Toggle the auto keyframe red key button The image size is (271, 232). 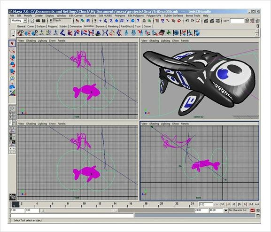pyautogui.click(x=253, y=210)
